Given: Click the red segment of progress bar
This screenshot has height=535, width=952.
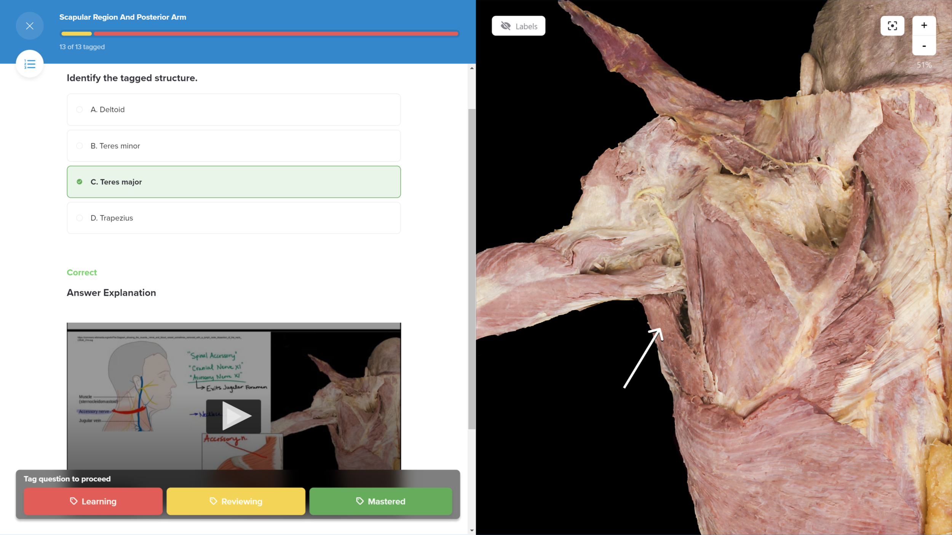Looking at the screenshot, I should click(x=276, y=34).
